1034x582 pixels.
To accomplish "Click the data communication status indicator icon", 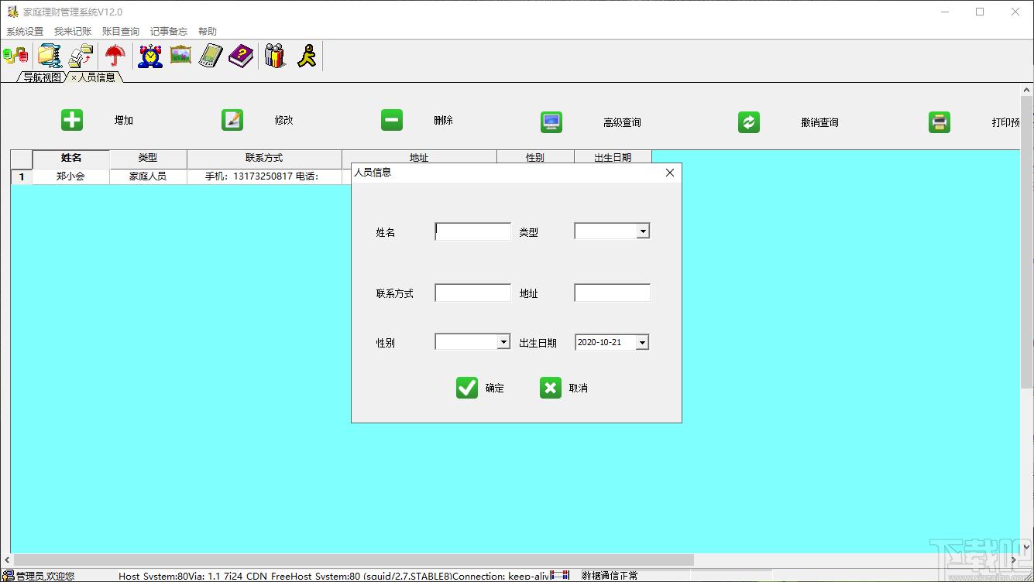I will click(x=560, y=576).
